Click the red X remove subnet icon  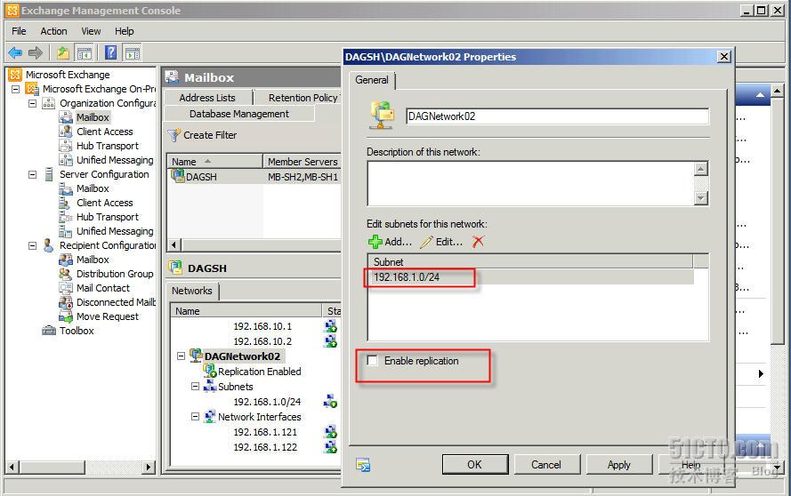coord(478,242)
